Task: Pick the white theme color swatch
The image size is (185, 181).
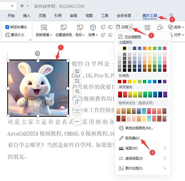Action: coord(120,48)
